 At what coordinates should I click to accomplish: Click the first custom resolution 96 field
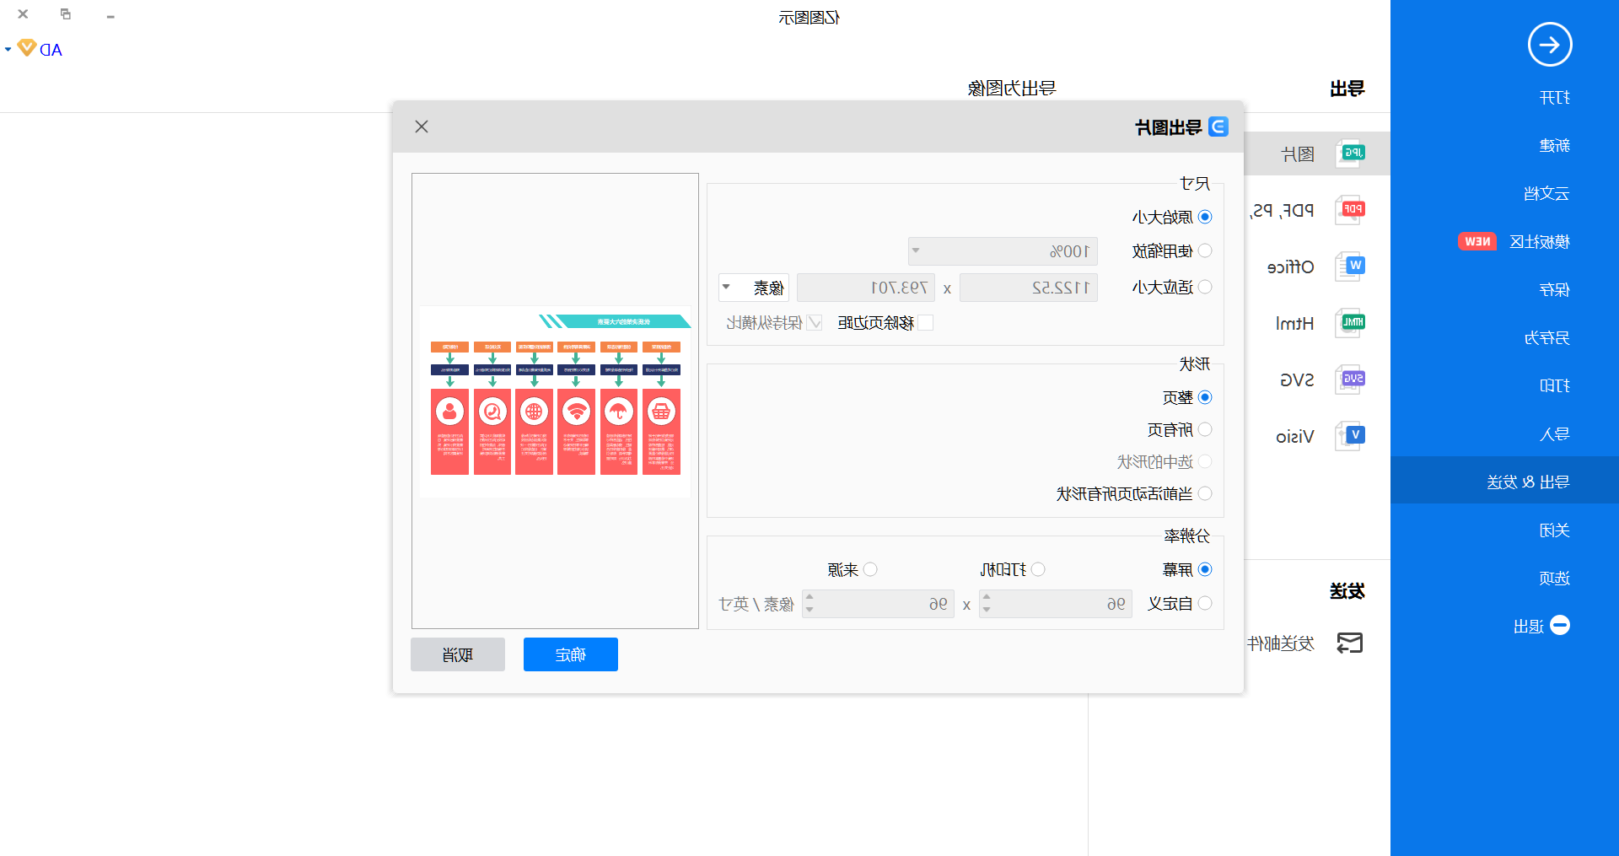(1055, 604)
